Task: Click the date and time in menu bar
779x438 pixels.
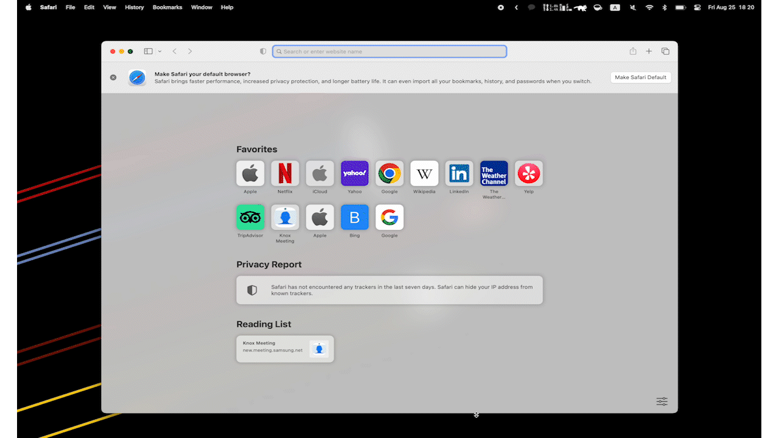Action: coord(731,7)
